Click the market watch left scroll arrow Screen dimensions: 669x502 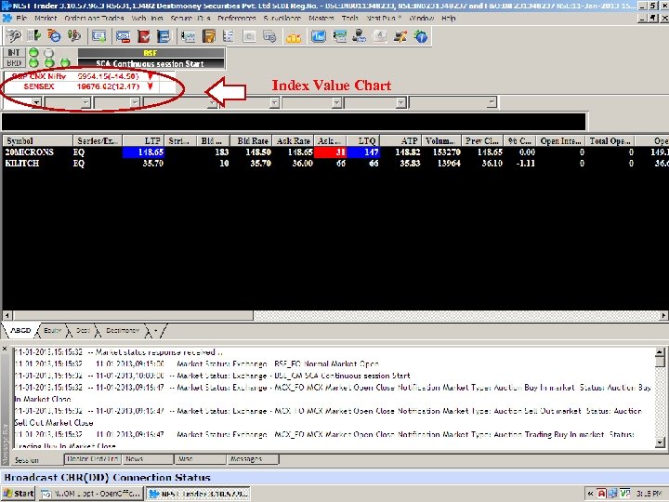(x=7, y=315)
